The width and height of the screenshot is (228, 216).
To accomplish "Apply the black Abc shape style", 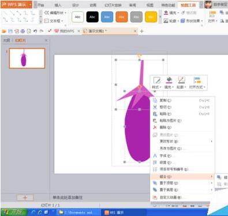I will pos(92,17).
